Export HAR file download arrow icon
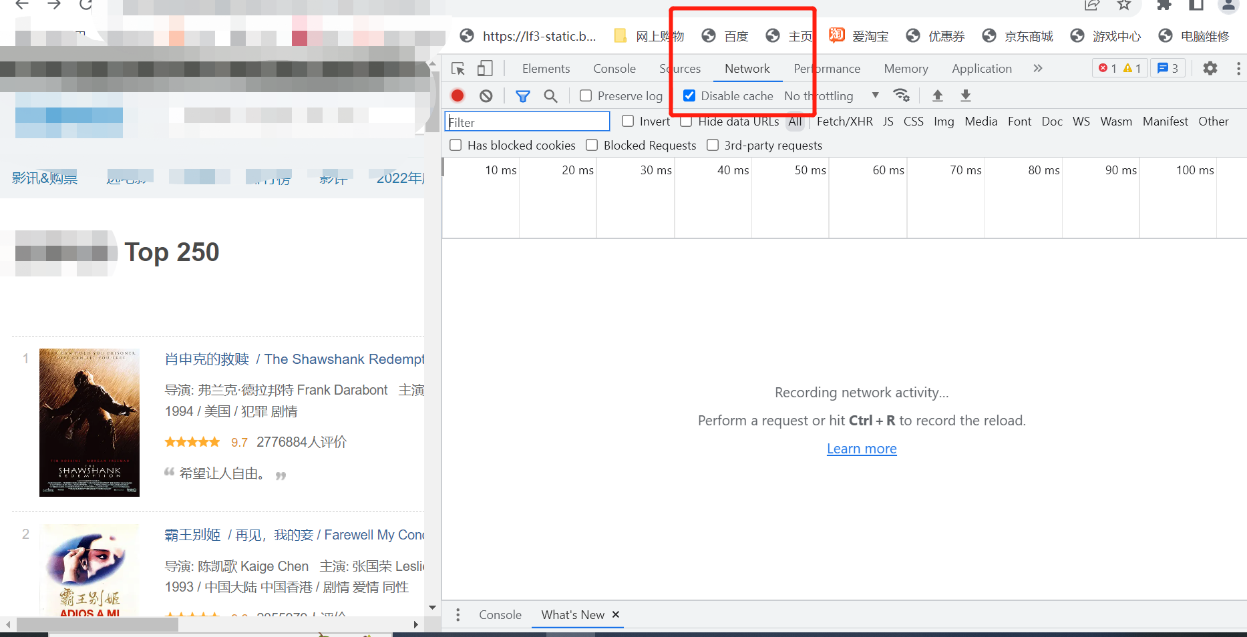Screen dimensions: 1247x637 coord(966,95)
